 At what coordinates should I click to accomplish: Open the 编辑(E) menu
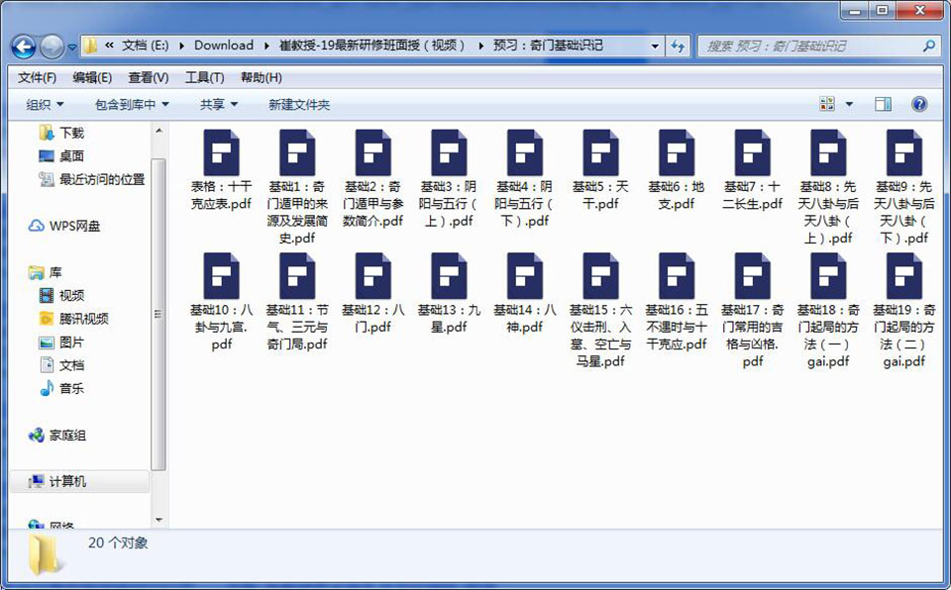coord(92,77)
